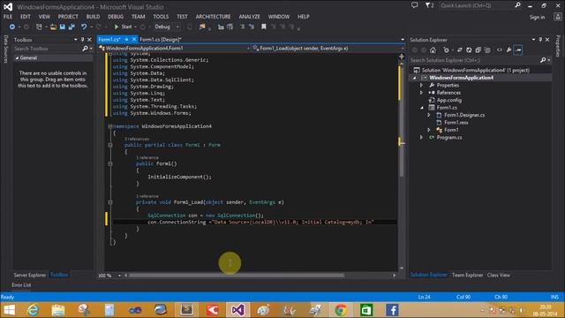Open the BUILD menu
This screenshot has width=565, height=318.
pyautogui.click(x=93, y=17)
